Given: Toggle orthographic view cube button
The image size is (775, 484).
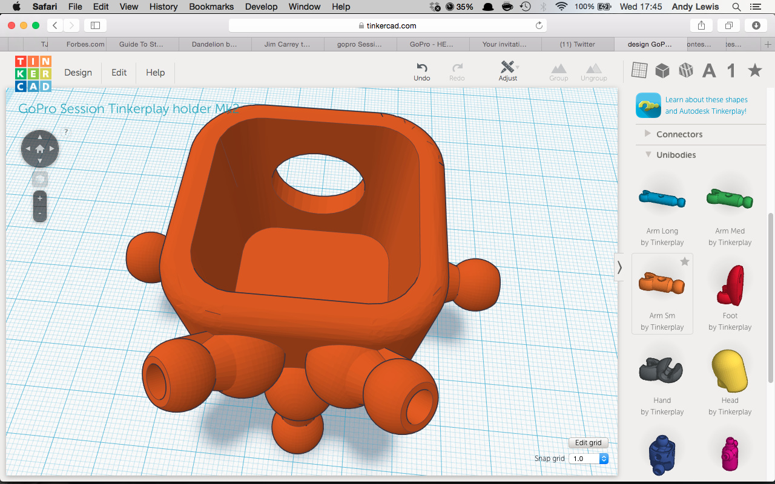Looking at the screenshot, I should [40, 179].
